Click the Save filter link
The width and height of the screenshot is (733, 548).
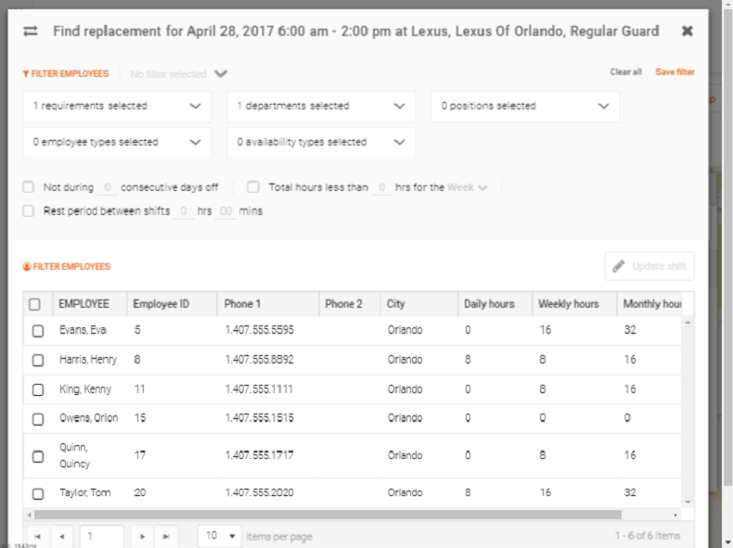(675, 72)
